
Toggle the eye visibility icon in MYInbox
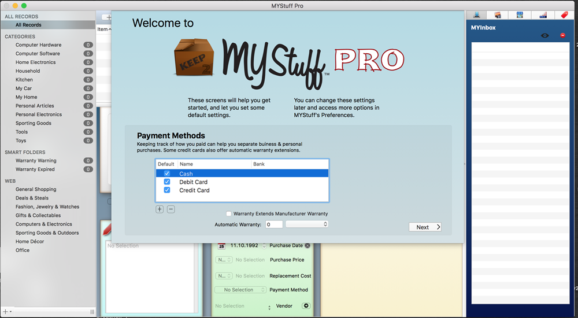[x=545, y=35]
